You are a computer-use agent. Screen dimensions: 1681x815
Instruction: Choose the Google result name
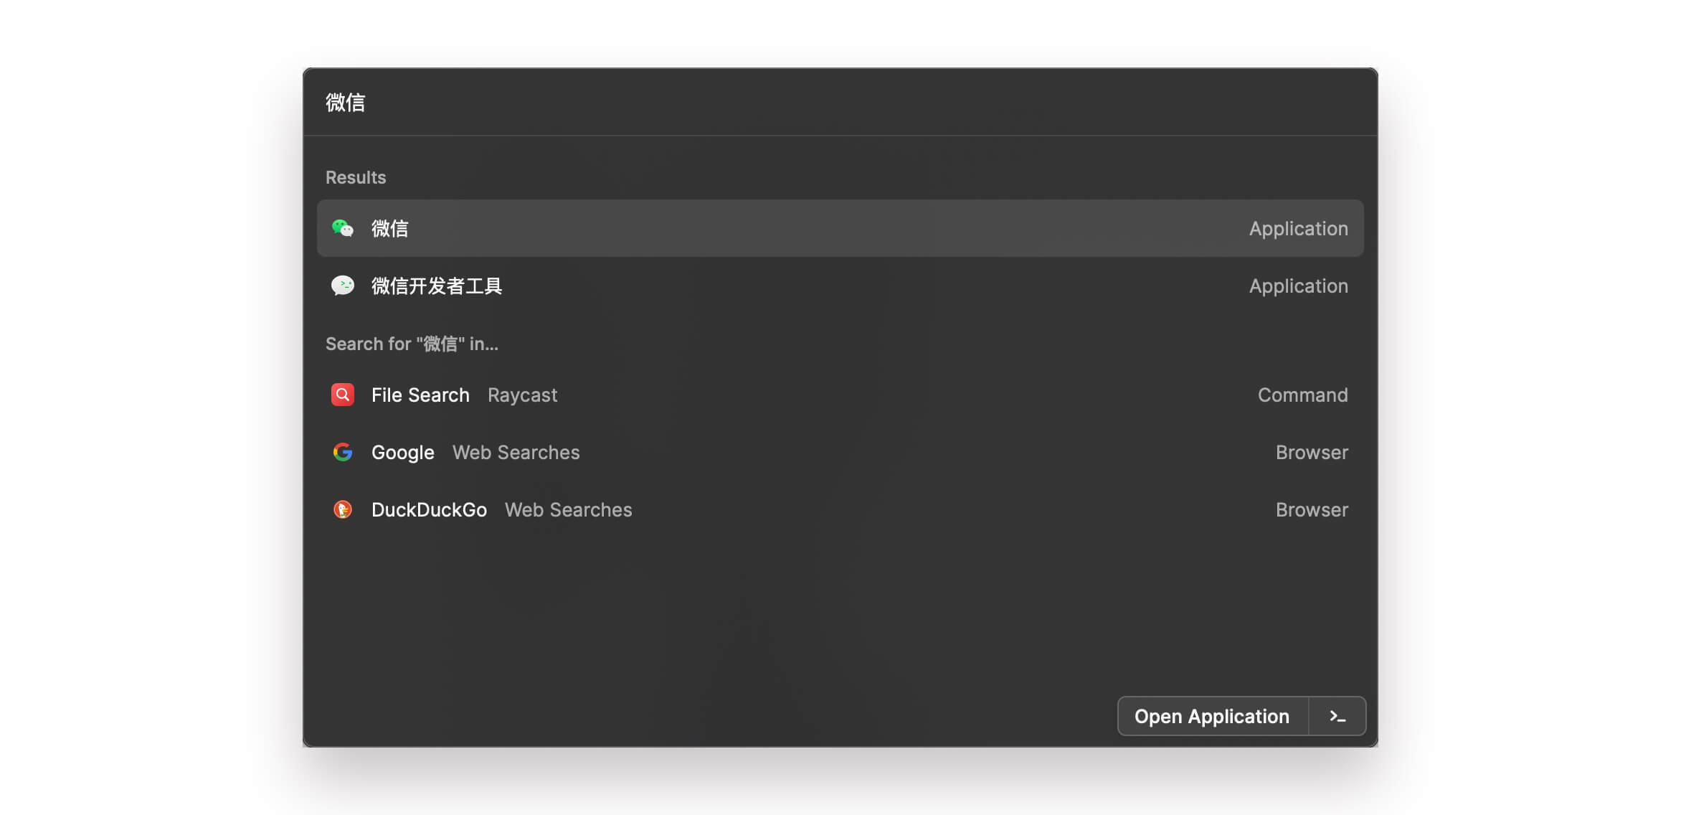[x=403, y=452]
